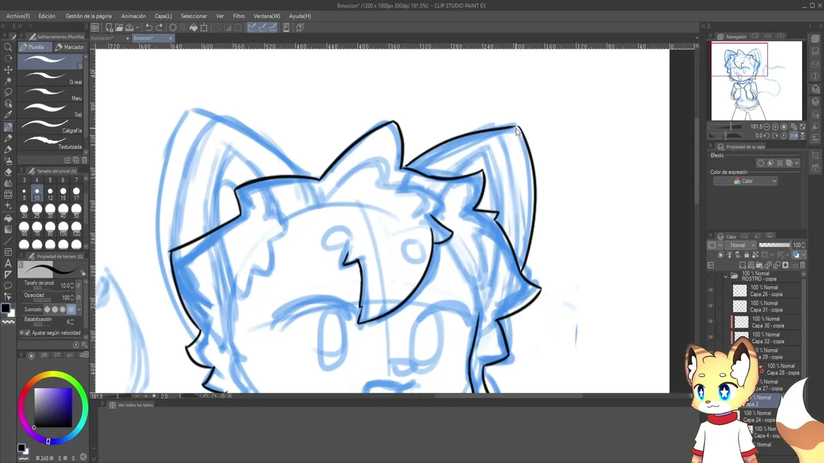Viewport: 824px width, 463px height.
Task: Click the Save icon in command bar
Action: 129,27
